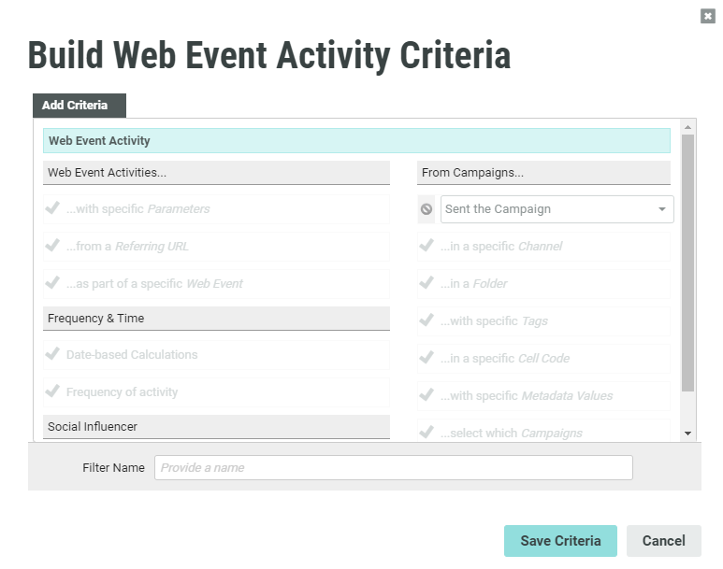
Task: Enable the in a specific Cell Code criteria
Action: coord(427,358)
